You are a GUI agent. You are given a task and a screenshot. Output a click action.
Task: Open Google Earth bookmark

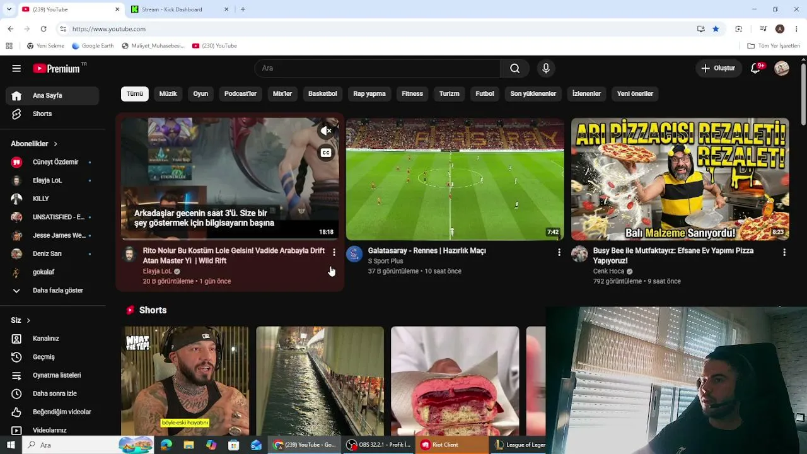click(93, 46)
